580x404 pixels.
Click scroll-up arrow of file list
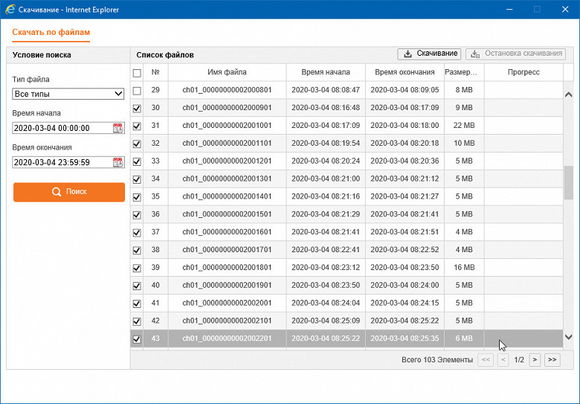(569, 94)
